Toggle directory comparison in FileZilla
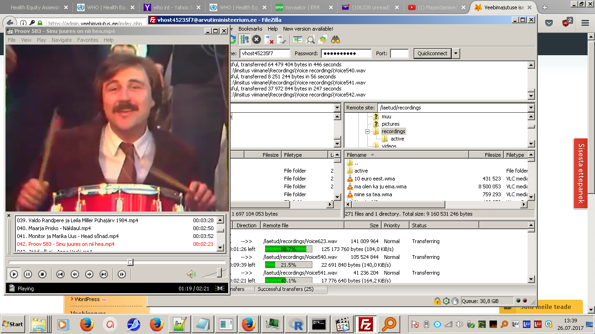The image size is (595, 334). 310,39
